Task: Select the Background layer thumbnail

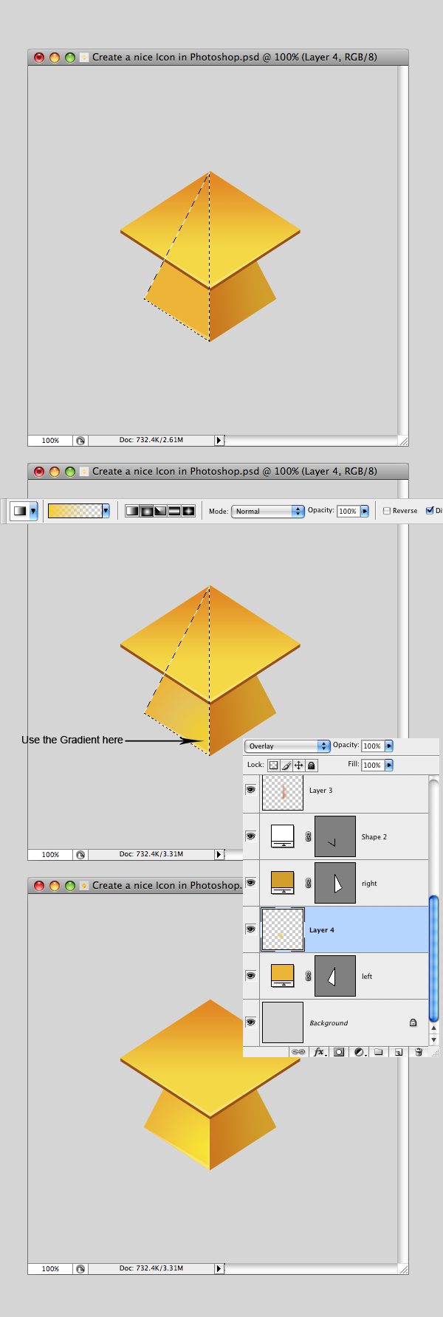Action: [x=283, y=1022]
